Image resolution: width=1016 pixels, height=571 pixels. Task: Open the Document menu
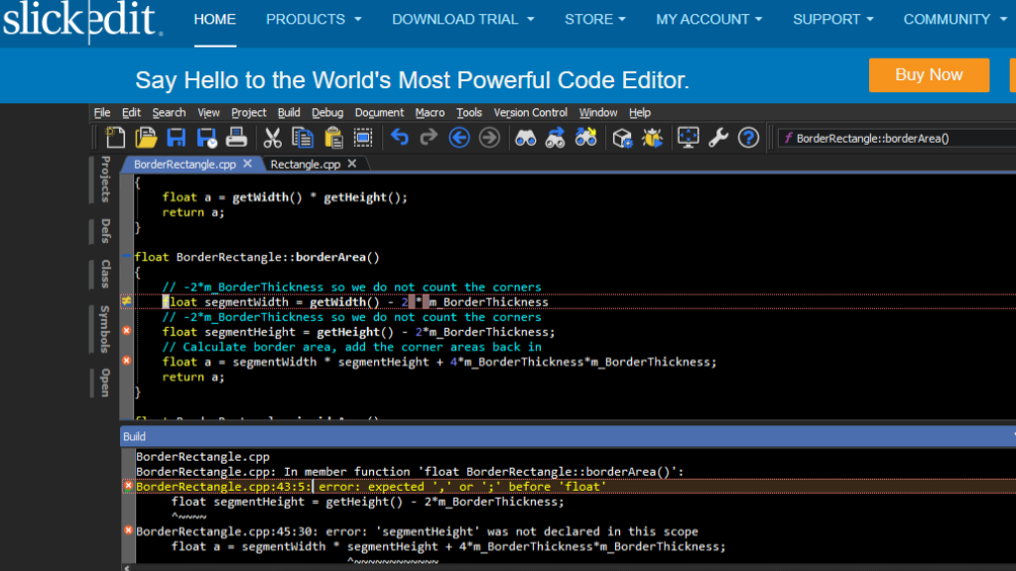click(x=379, y=113)
